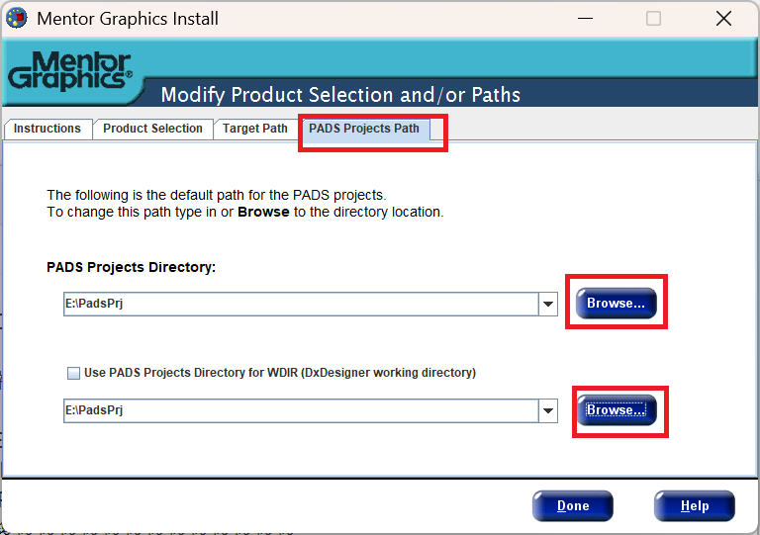The image size is (760, 535).
Task: Click the PADS Projects Directory path field
Action: coord(301,304)
